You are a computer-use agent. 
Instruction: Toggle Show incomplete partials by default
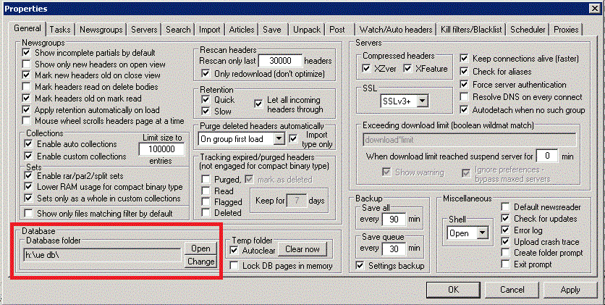(x=27, y=53)
